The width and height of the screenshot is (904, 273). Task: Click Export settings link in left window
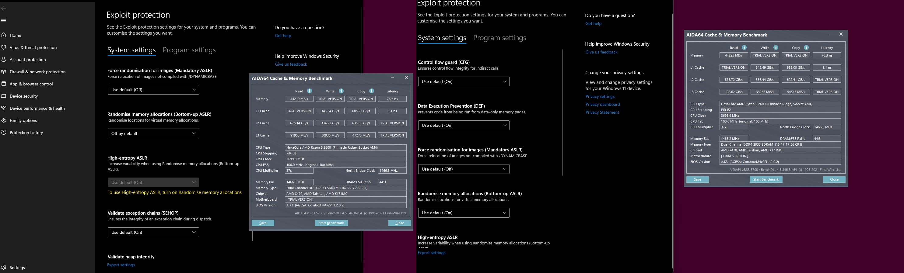point(121,265)
